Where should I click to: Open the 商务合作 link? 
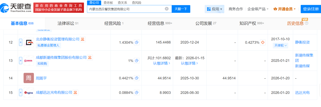click(236, 9)
